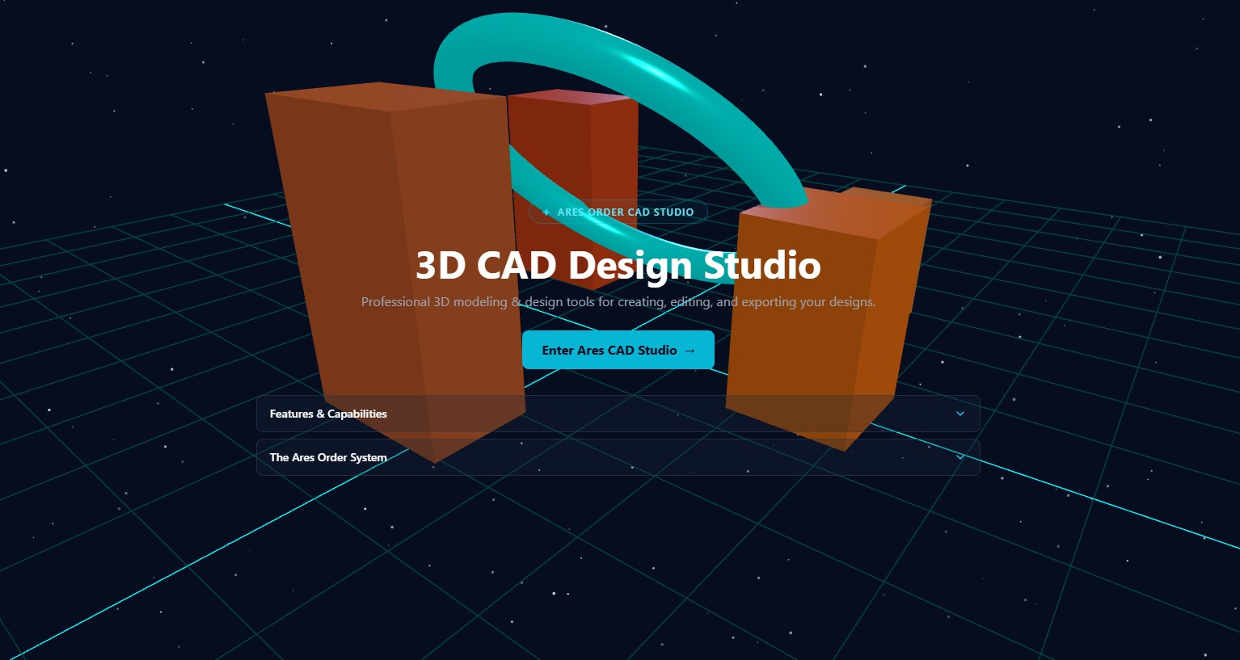Screen dimensions: 1240x660
Task: Click the sparkle icon in the badge
Action: pyautogui.click(x=546, y=212)
